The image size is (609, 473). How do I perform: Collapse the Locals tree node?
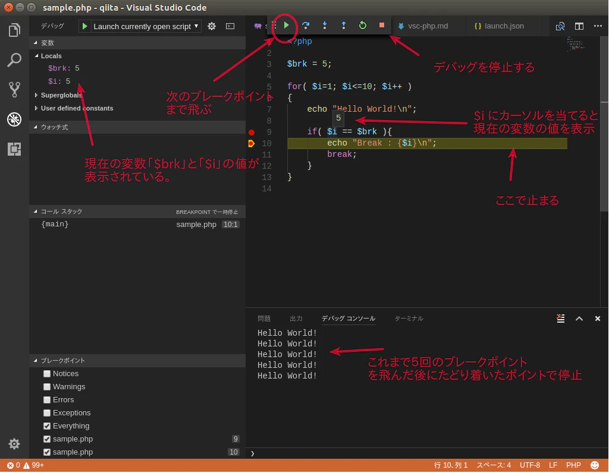tap(36, 56)
